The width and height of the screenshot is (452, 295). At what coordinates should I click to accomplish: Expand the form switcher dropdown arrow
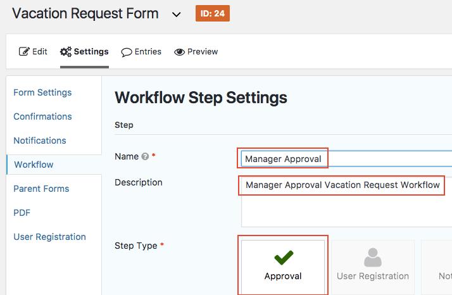(175, 14)
